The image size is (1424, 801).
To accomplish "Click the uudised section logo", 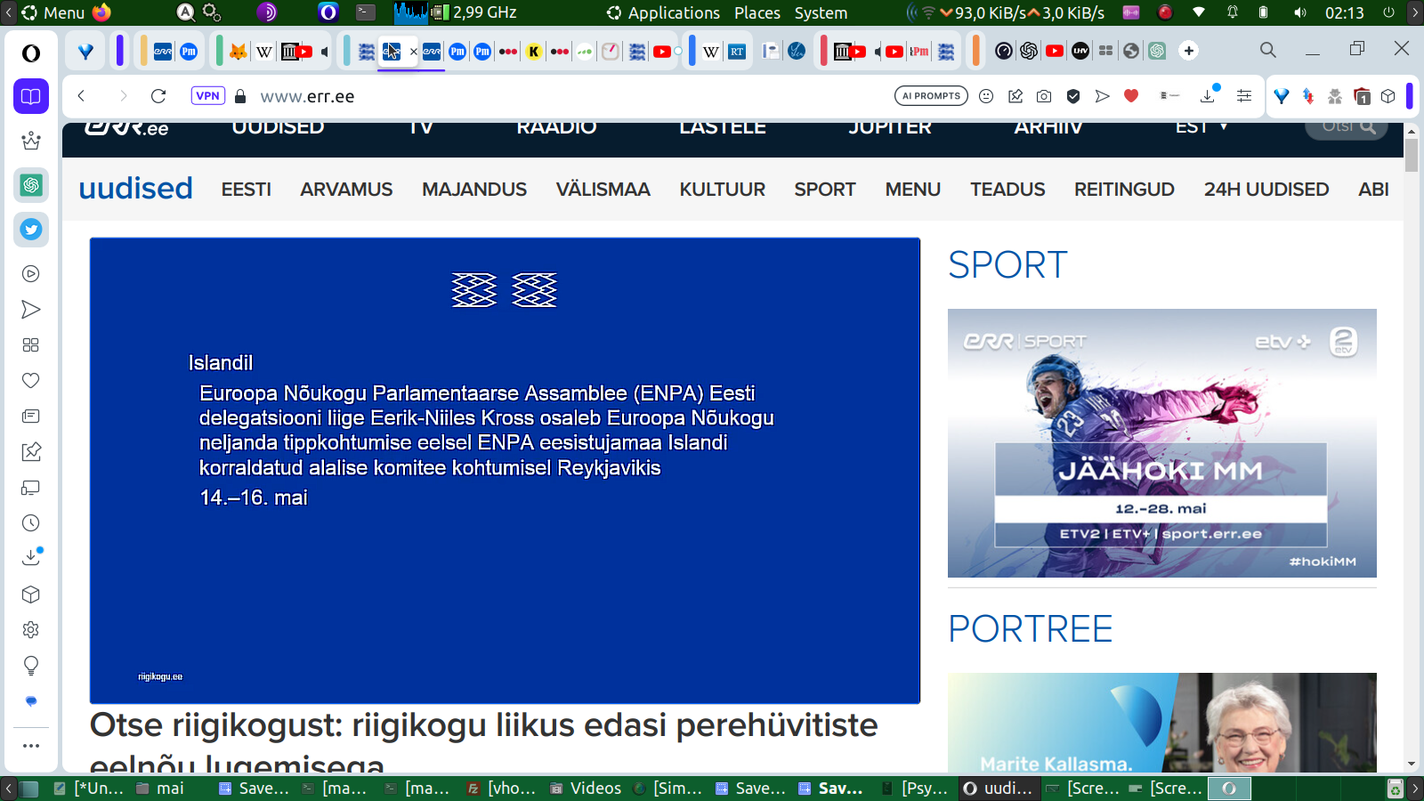I will click(x=135, y=189).
